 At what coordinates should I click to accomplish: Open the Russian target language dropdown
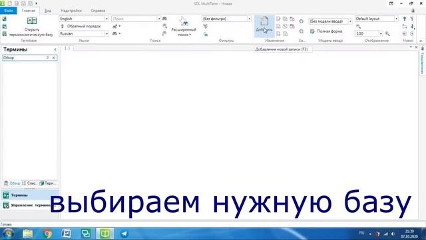[x=106, y=34]
